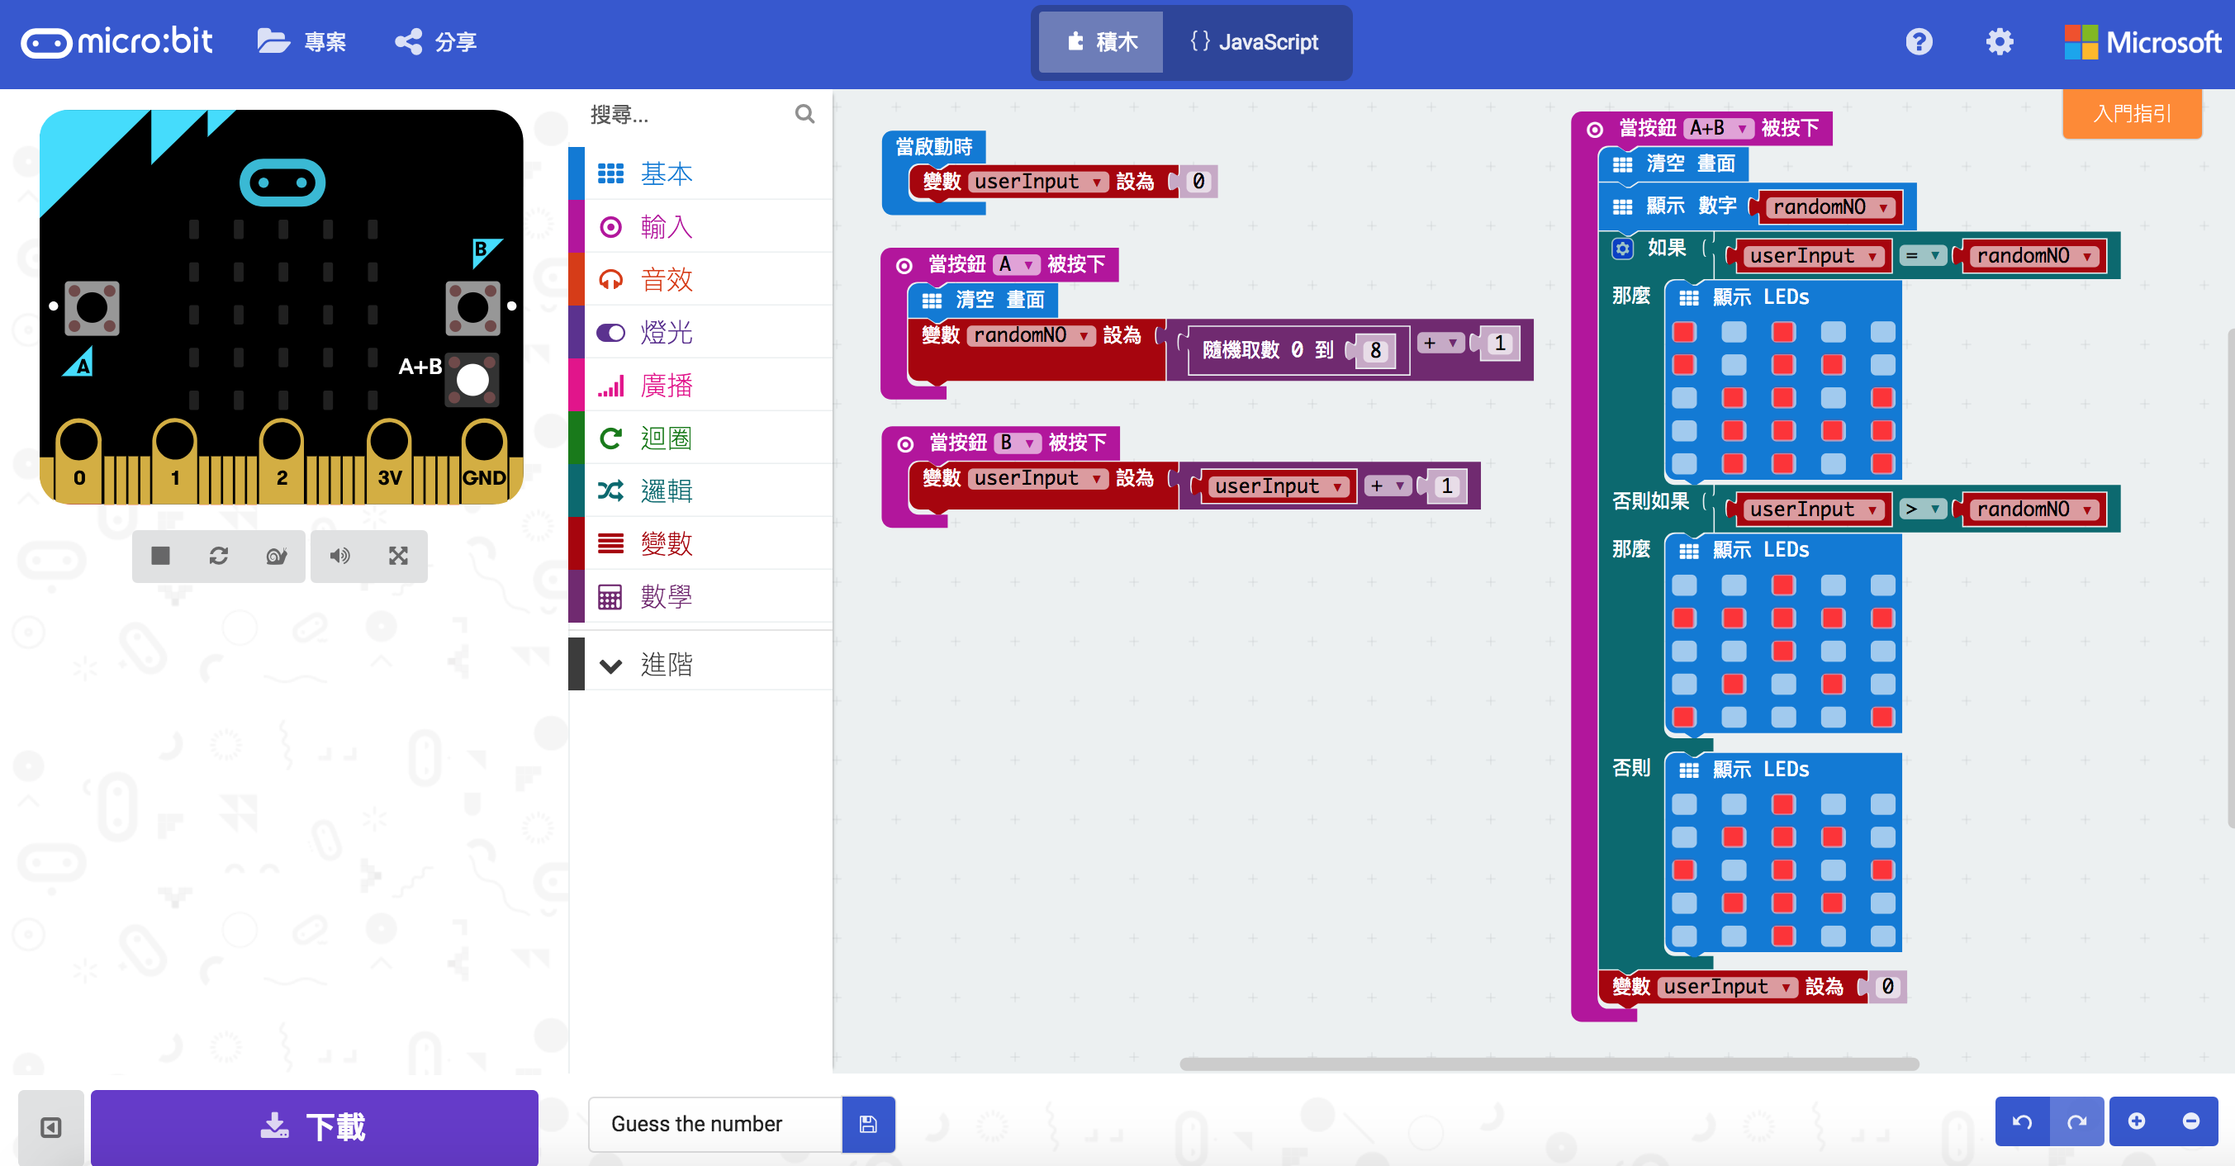Open randomNO dropdown in 顯示 數字 block
Viewport: 2235px width, 1166px height.
(1830, 207)
